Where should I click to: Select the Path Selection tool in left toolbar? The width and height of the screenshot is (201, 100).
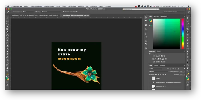7,63
